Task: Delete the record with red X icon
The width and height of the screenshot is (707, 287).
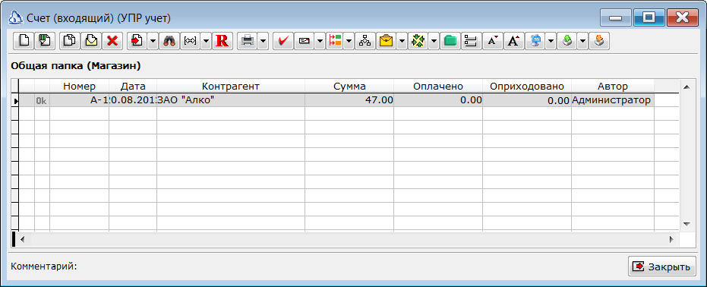Action: (112, 41)
